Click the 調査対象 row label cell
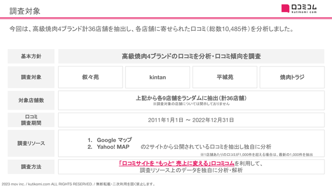Image resolution: width=332 pixels, height=187 pixels. pyautogui.click(x=31, y=77)
